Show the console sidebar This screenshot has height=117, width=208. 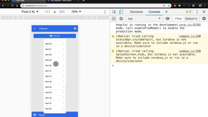[x=114, y=19]
